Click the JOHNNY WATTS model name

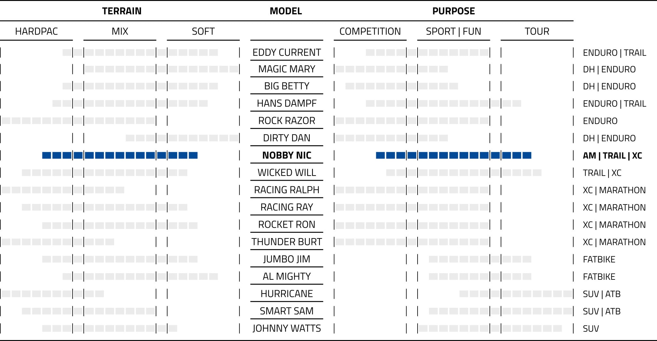287,328
